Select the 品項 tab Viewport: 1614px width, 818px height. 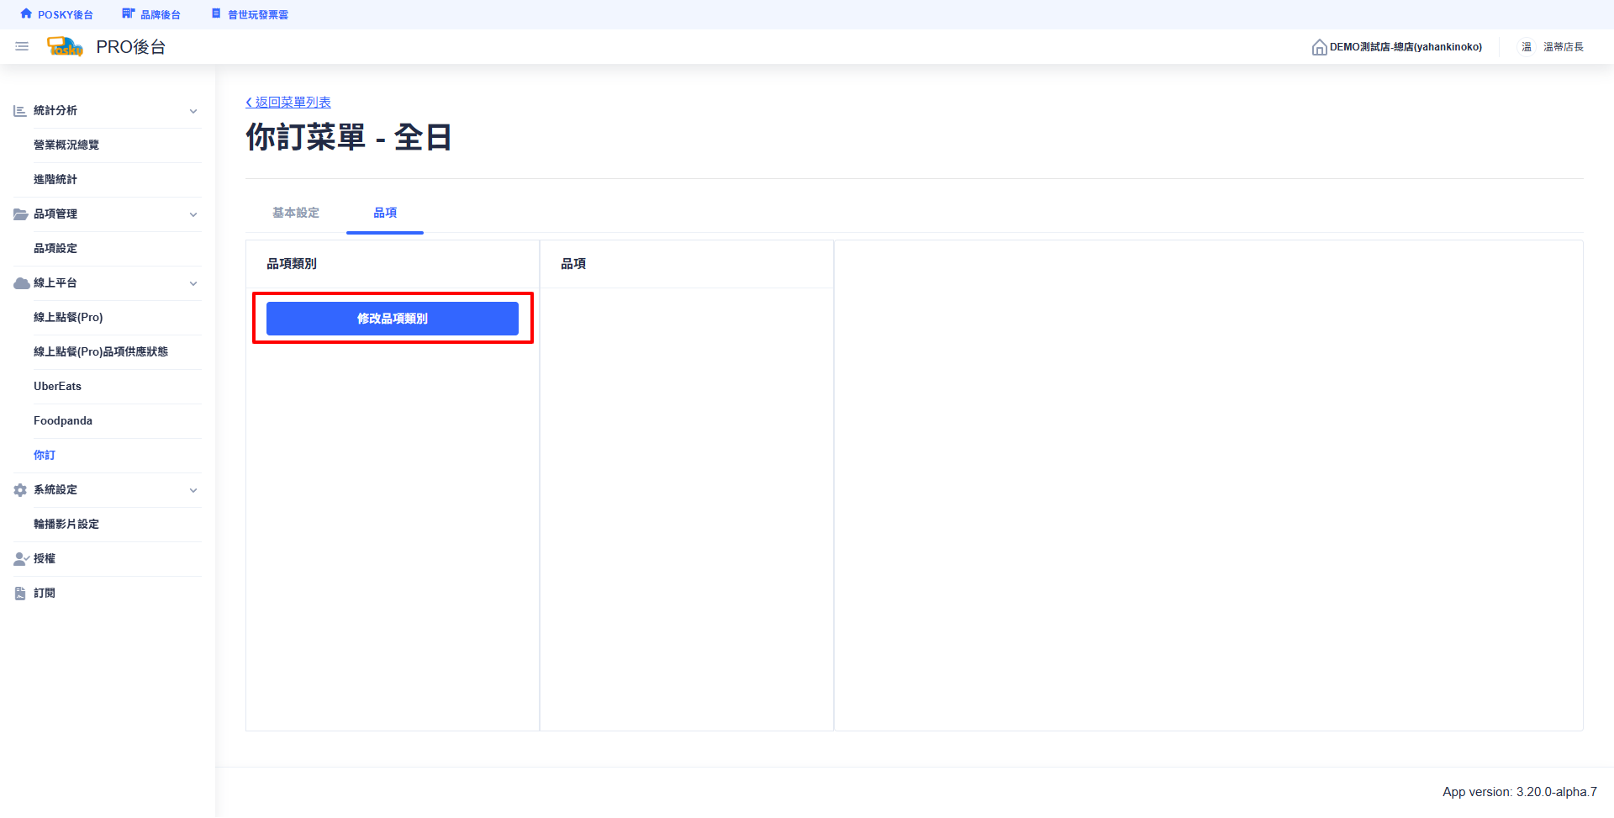coord(385,213)
